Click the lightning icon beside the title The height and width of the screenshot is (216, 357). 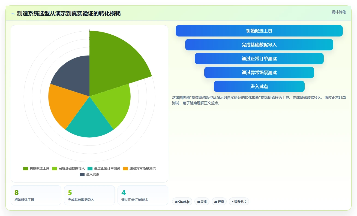coord(13,14)
